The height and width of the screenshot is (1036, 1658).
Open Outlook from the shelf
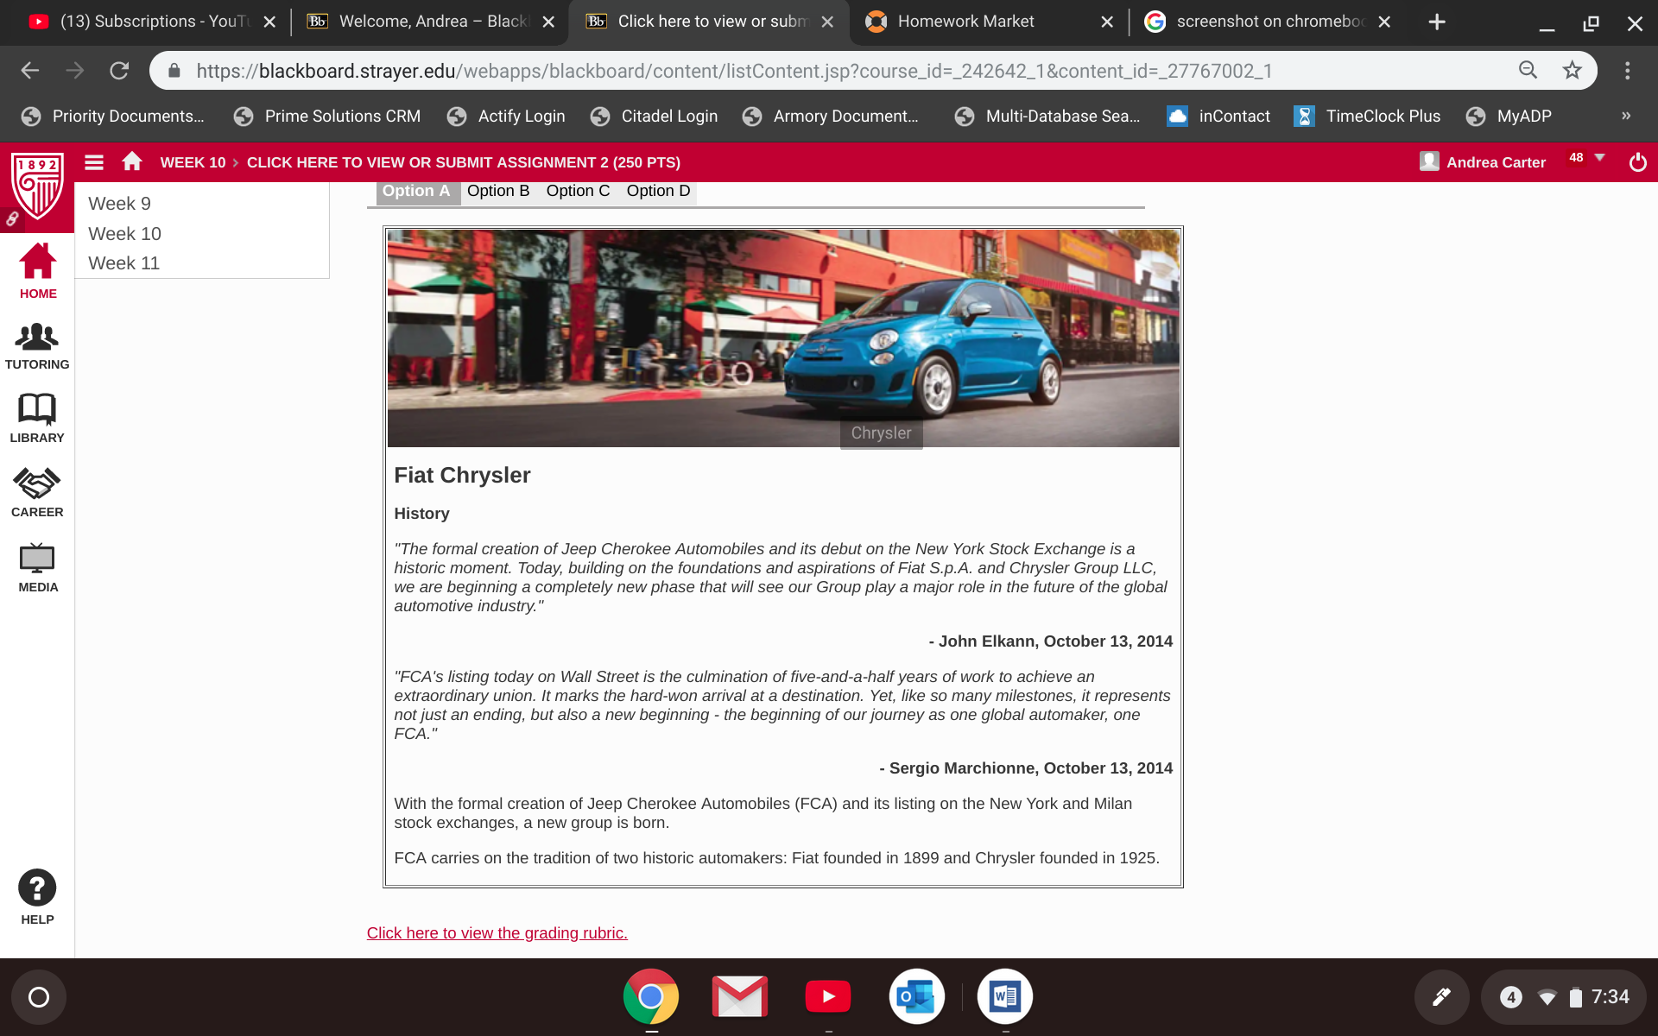pyautogui.click(x=916, y=996)
